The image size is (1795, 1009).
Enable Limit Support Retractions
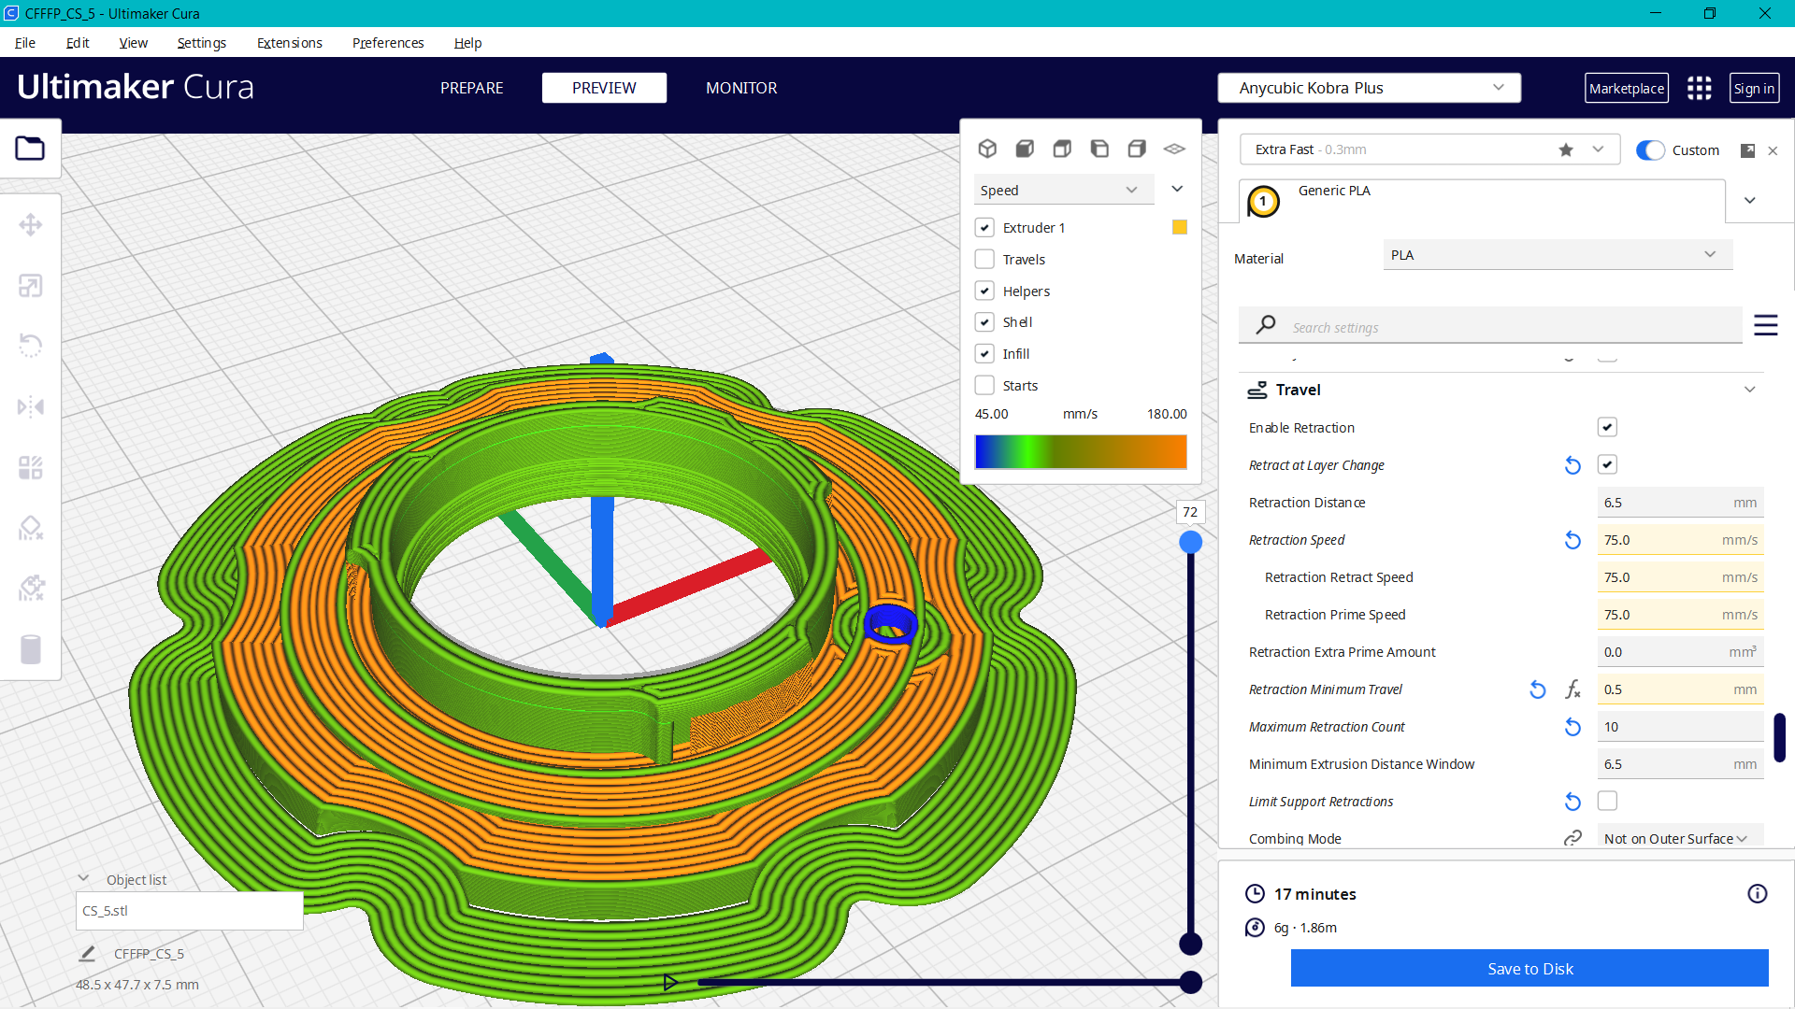click(1607, 801)
